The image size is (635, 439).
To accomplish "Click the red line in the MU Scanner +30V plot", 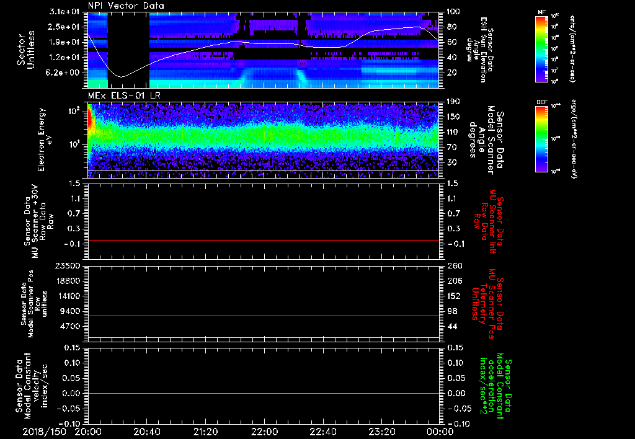I will click(264, 240).
